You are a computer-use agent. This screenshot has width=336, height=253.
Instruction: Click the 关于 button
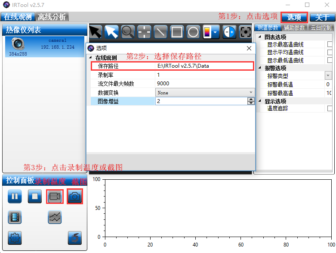click(x=322, y=17)
